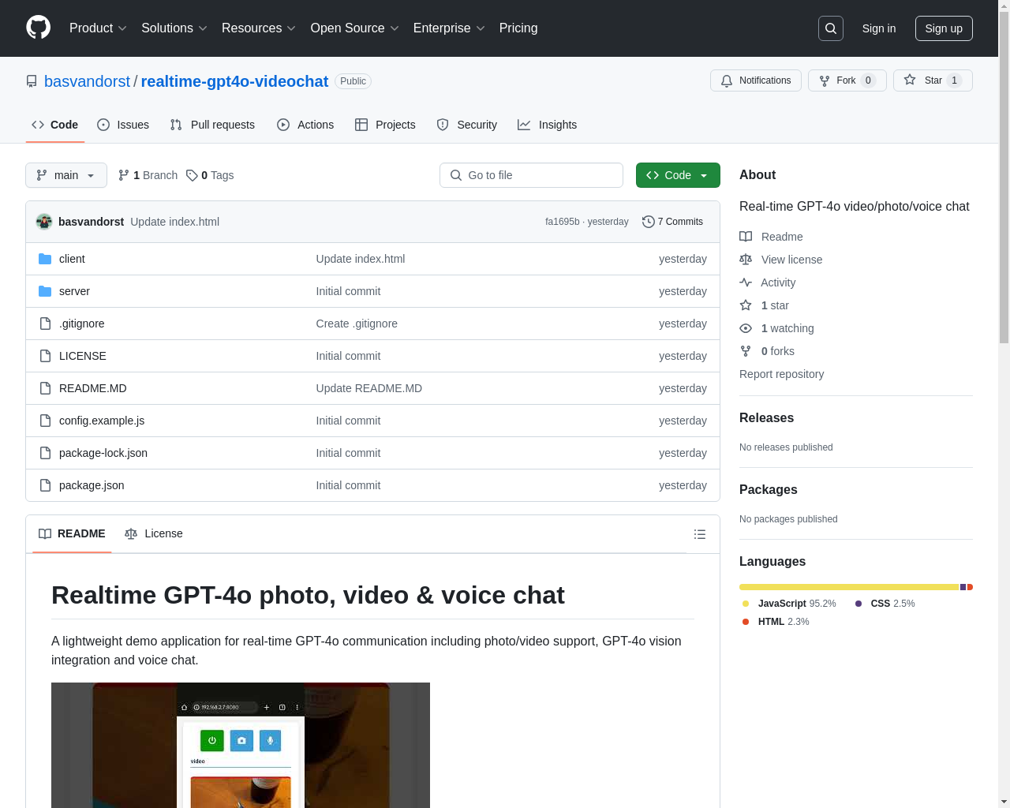Screen dimensions: 1010x808
Task: Click the file icon beside config.example.js
Action: 45,421
